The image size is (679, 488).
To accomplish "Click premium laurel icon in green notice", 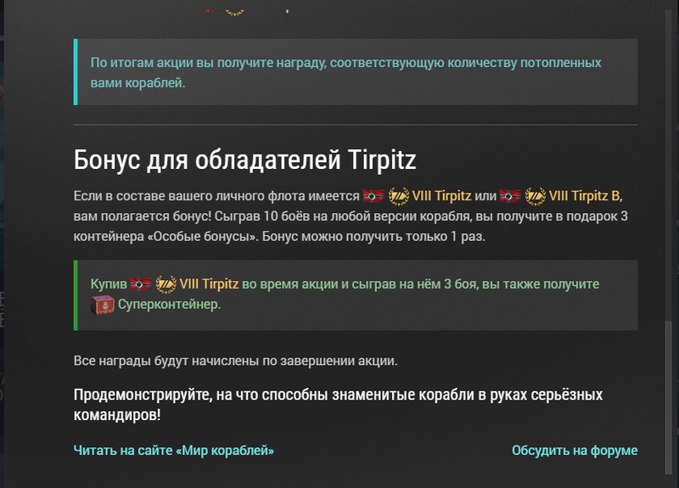I will 166,284.
